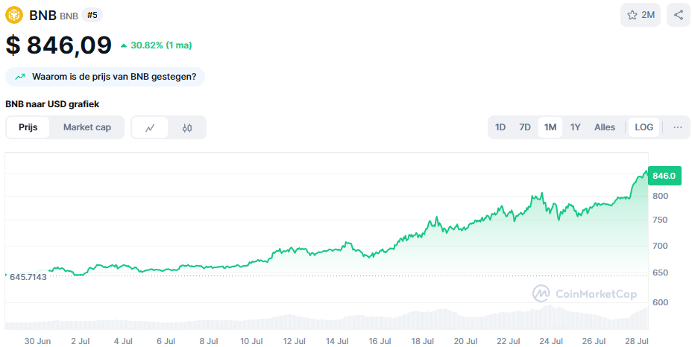Screen dimensions: 692x347
Task: Switch to candlestick chart view icon
Action: click(187, 127)
